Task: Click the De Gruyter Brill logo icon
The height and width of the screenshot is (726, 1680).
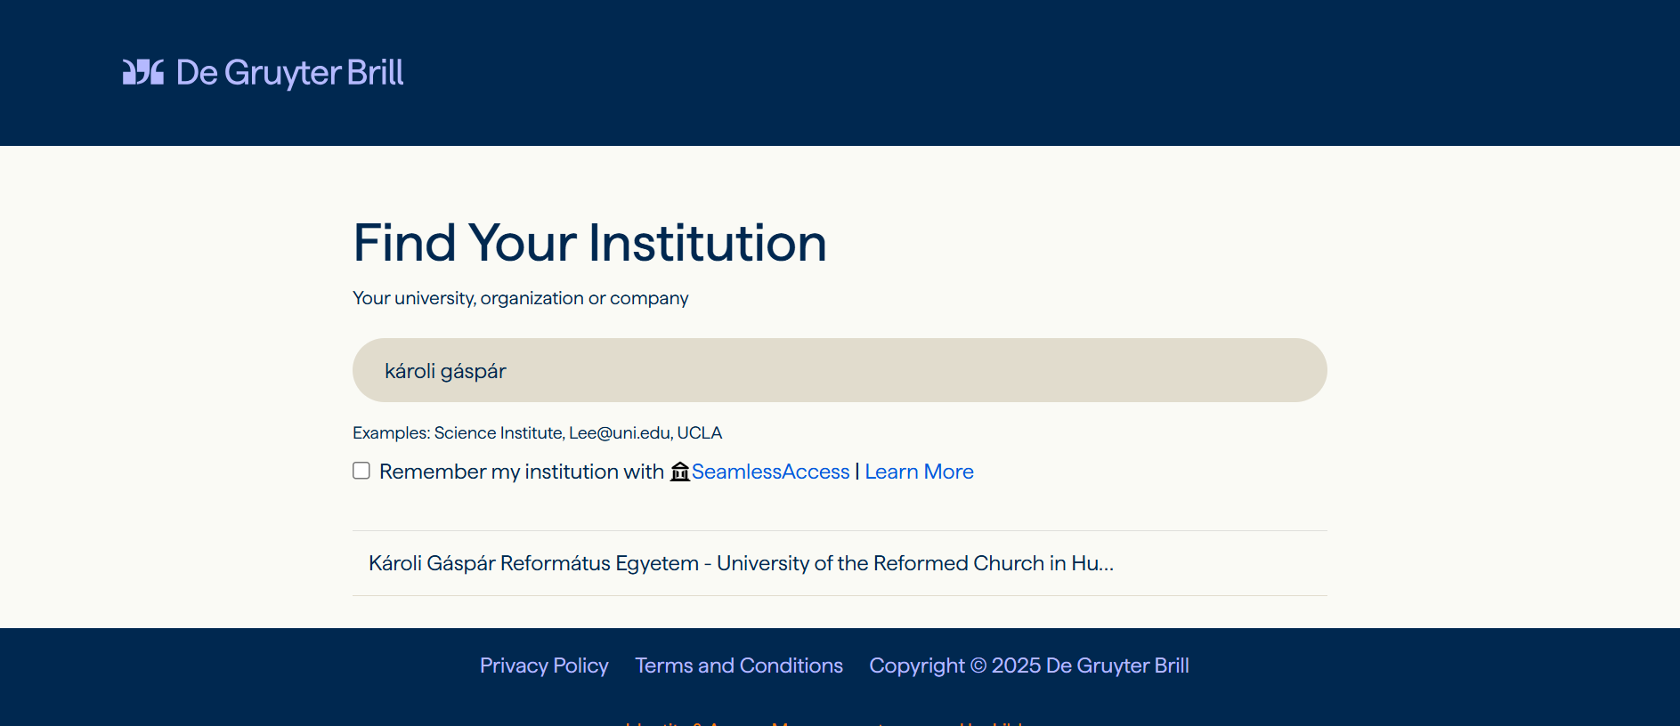Action: point(143,72)
